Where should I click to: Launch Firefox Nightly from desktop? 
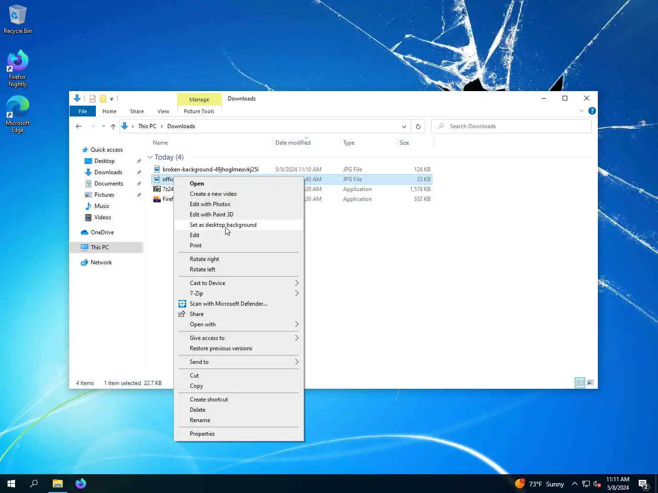17,68
